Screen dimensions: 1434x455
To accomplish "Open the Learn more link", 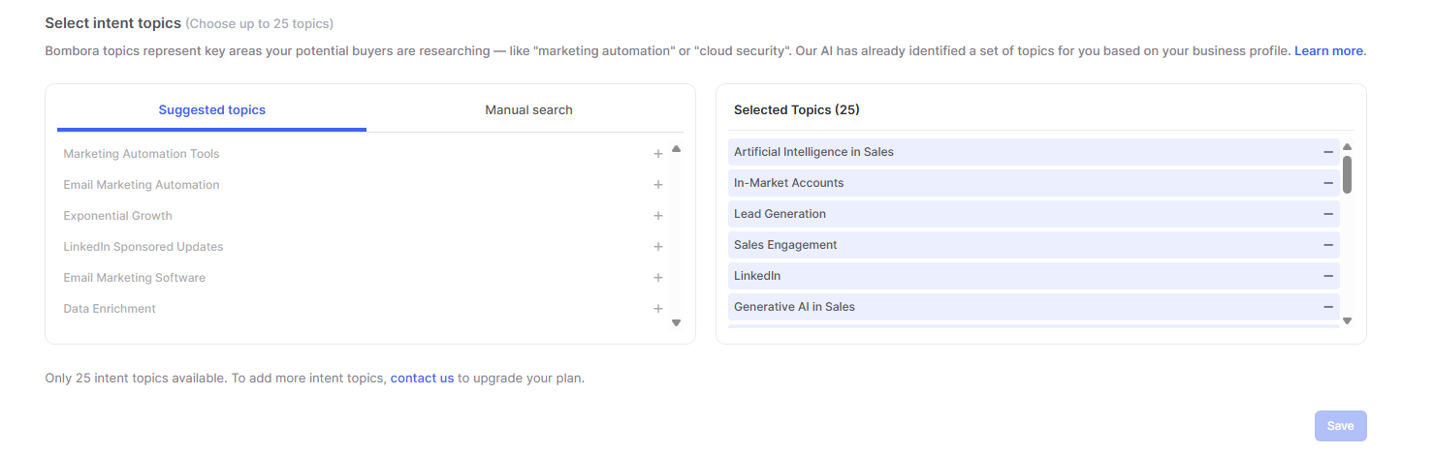I will click(x=1328, y=50).
